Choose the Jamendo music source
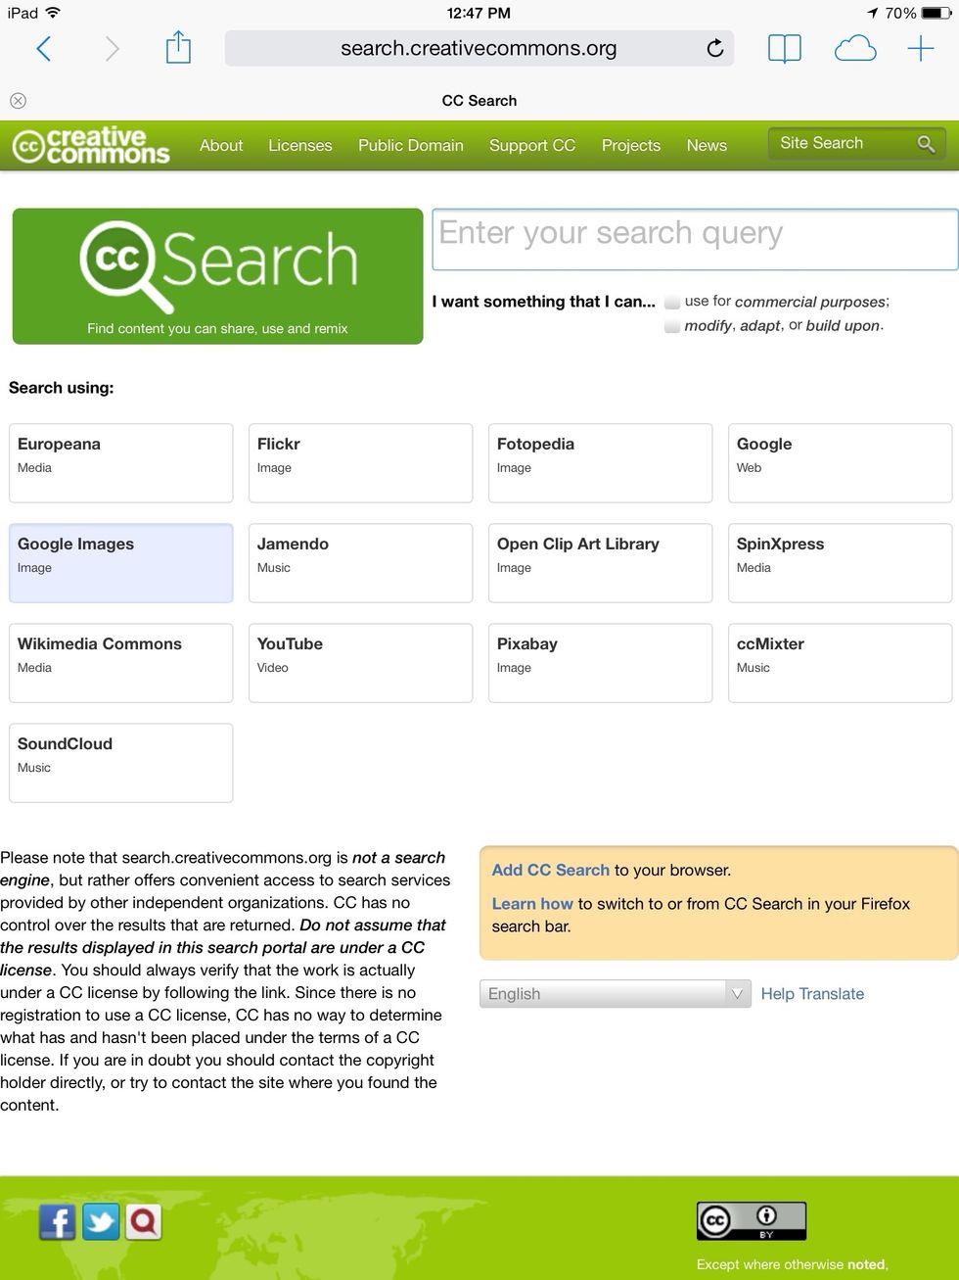 pos(361,563)
